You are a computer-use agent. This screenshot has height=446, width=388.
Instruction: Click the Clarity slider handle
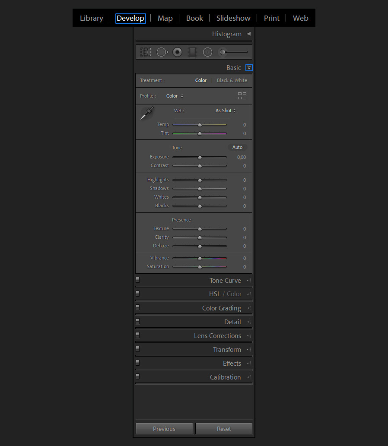click(x=200, y=237)
